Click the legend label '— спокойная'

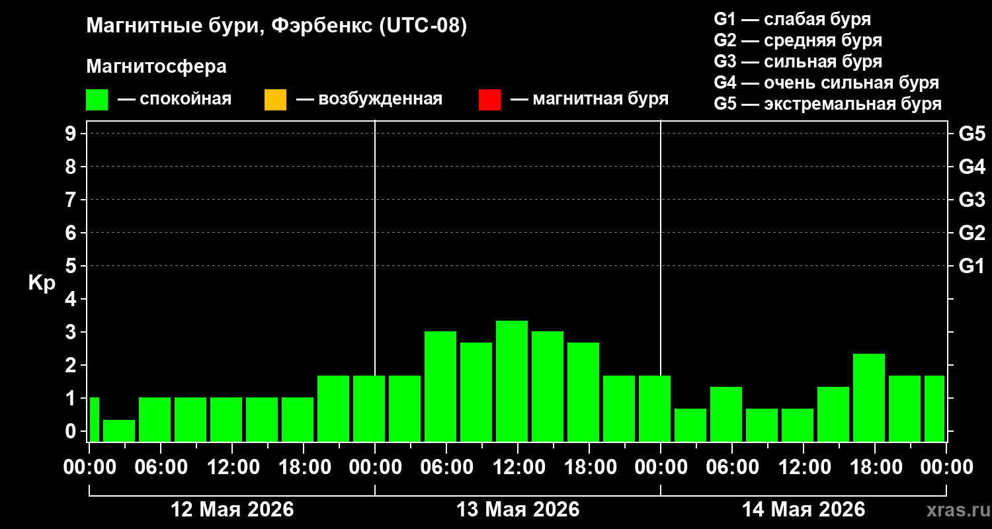pos(175,99)
